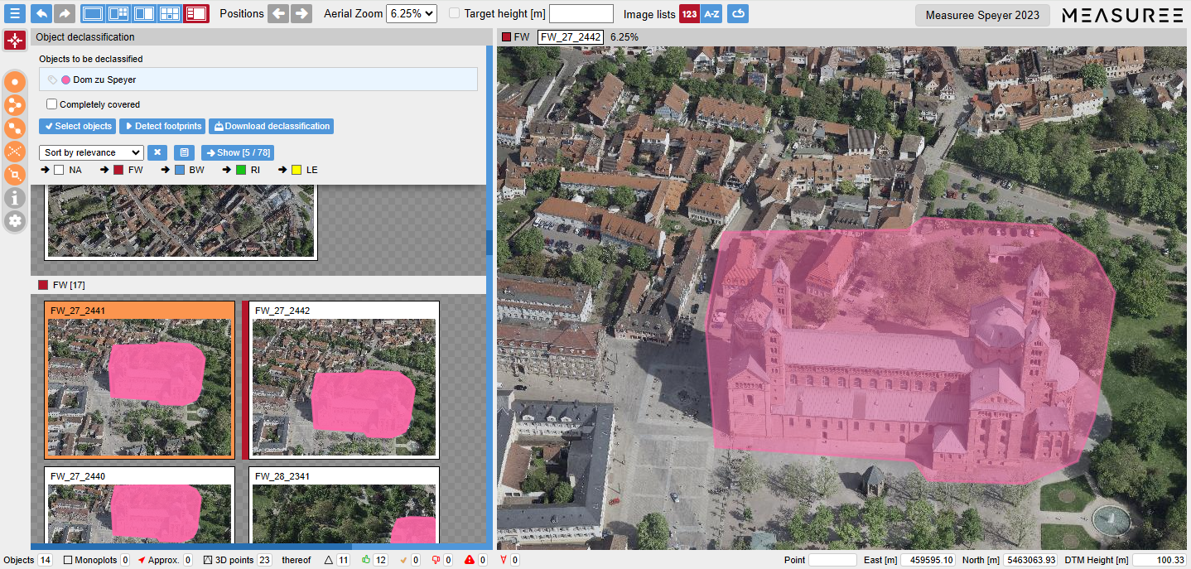This screenshot has width=1191, height=569.
Task: Click the info icon in the left sidebar
Action: coord(14,198)
